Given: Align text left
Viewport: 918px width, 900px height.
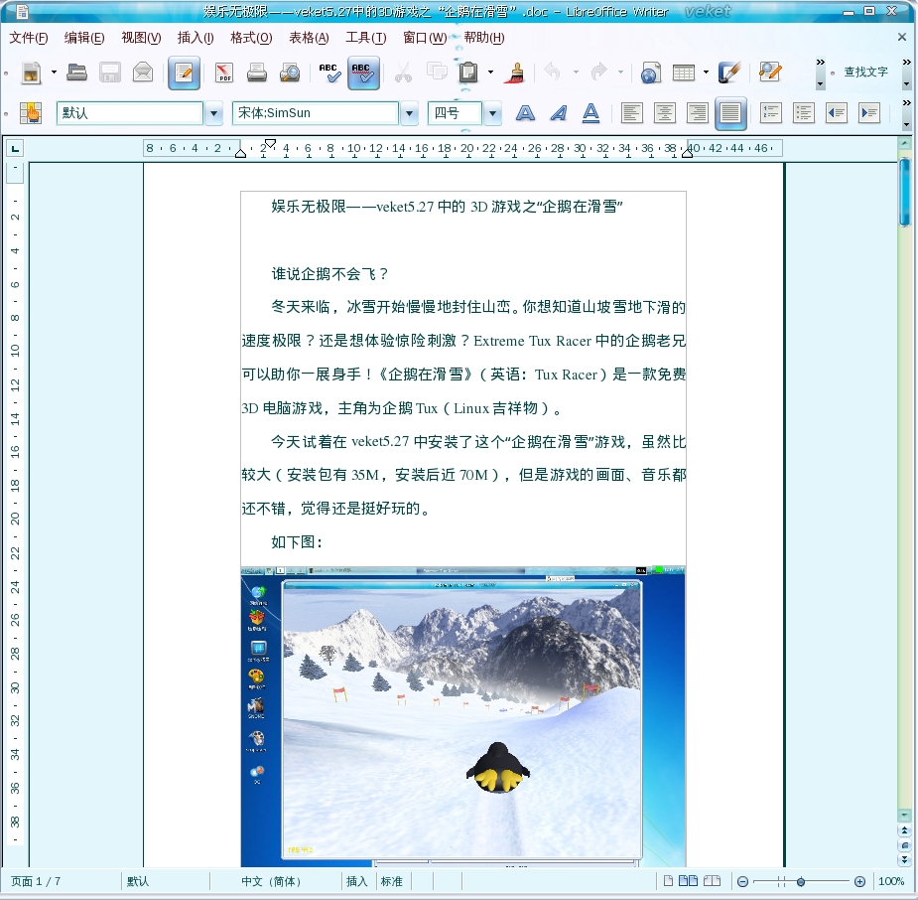Looking at the screenshot, I should pos(631,113).
